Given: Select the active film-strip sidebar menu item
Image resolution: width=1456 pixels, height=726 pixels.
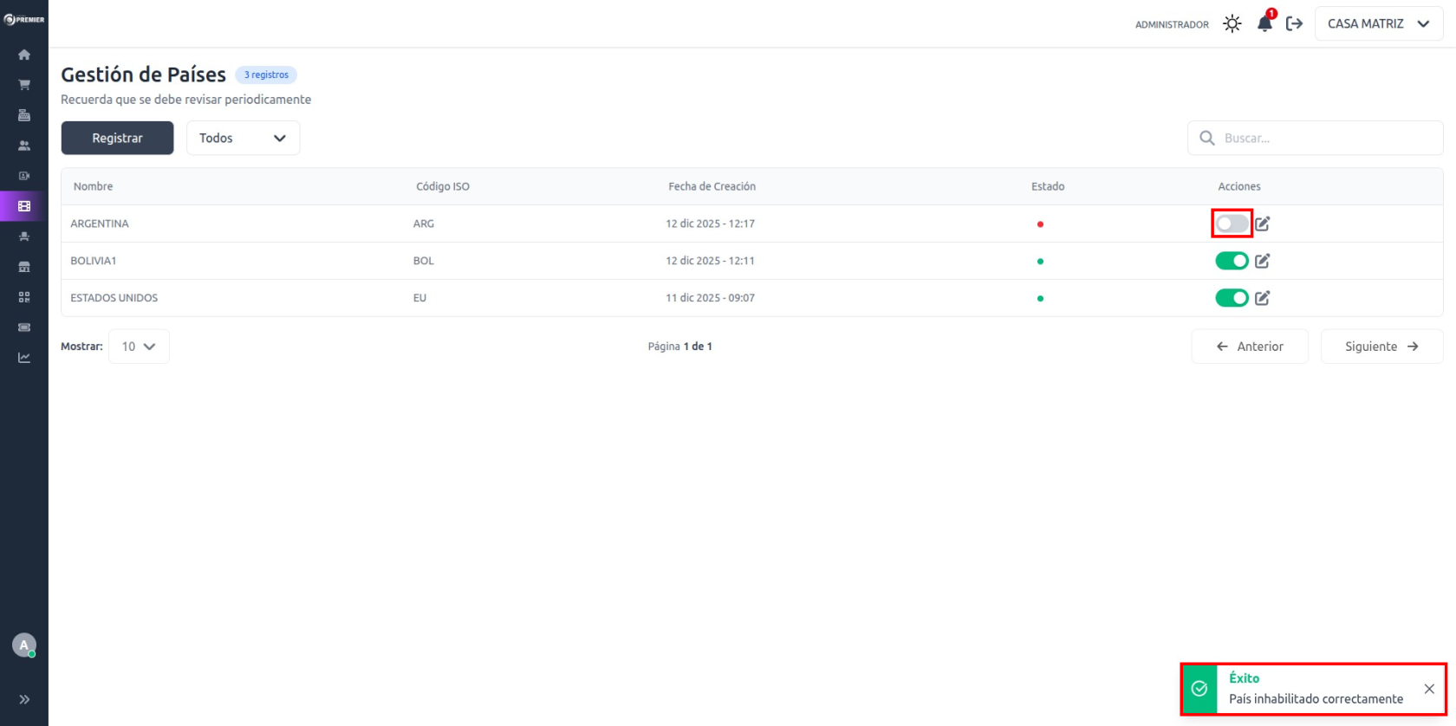Looking at the screenshot, I should coord(24,206).
